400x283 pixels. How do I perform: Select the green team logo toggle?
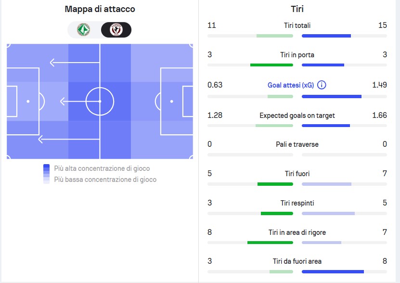pyautogui.click(x=83, y=30)
